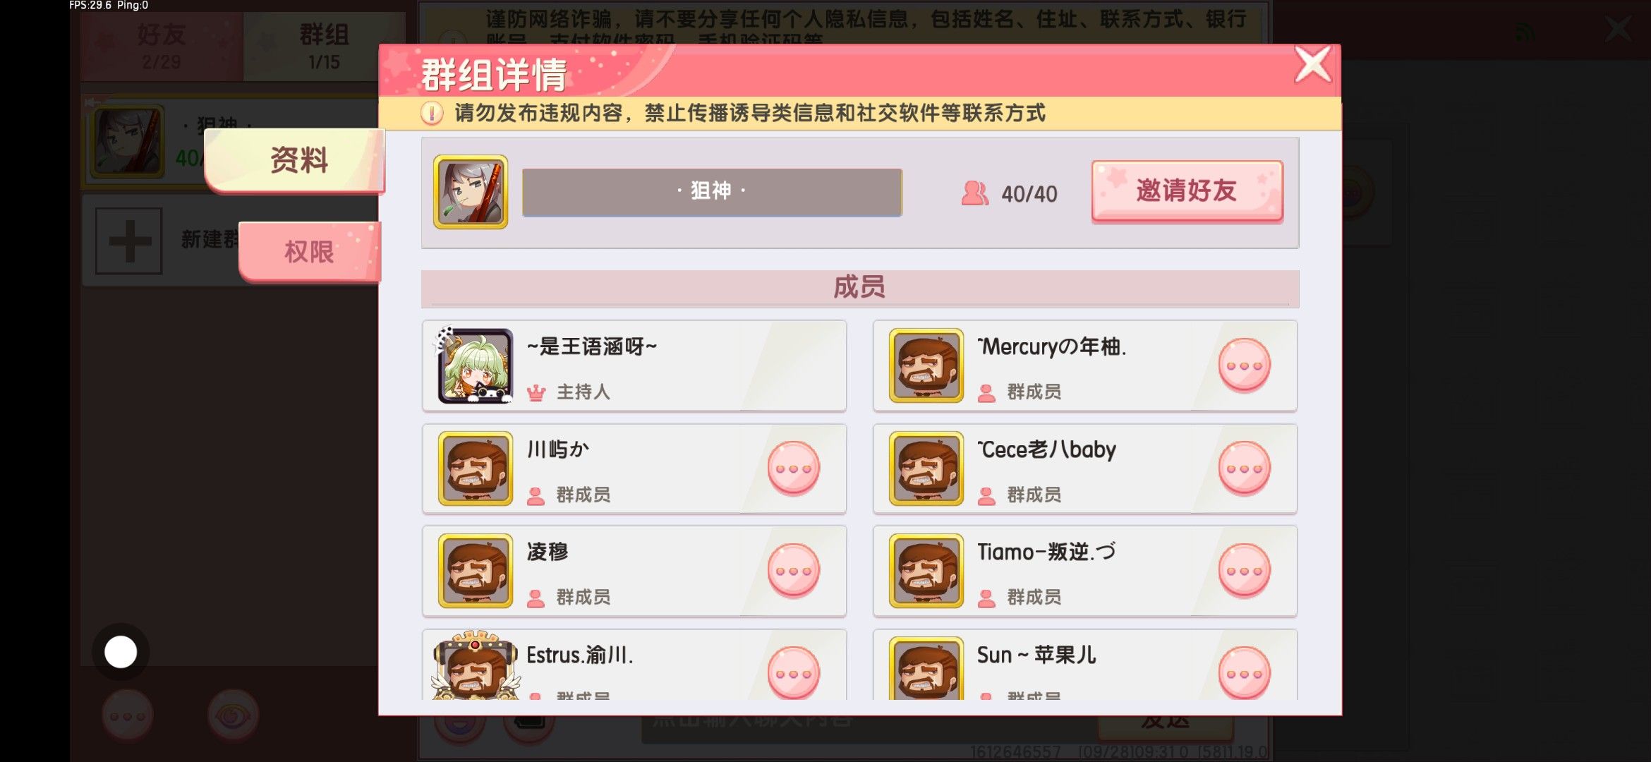Switch to the 权限 tab
The image size is (1651, 762).
pyautogui.click(x=310, y=252)
